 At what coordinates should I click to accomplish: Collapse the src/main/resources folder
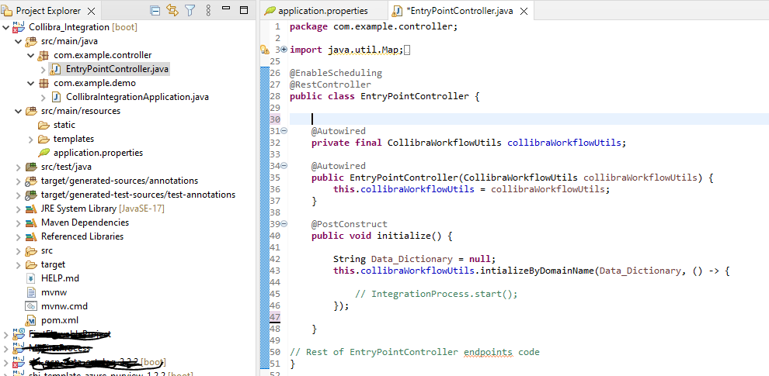[x=18, y=111]
